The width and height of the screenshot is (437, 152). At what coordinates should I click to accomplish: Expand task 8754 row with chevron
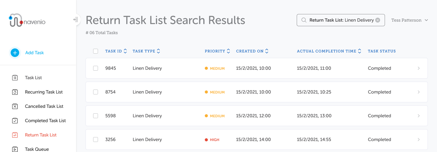[x=419, y=92]
